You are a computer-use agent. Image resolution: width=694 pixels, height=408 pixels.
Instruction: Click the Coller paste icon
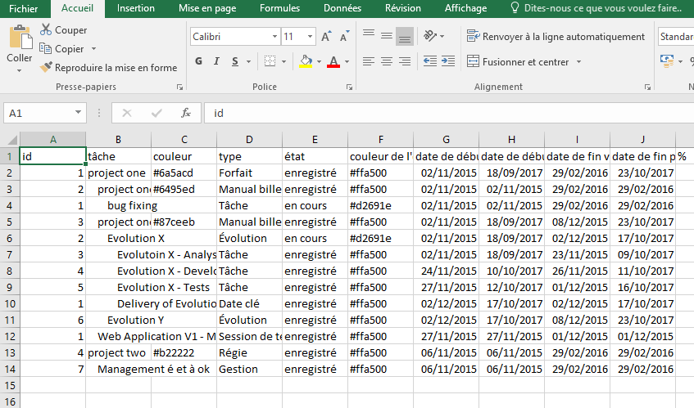20,39
